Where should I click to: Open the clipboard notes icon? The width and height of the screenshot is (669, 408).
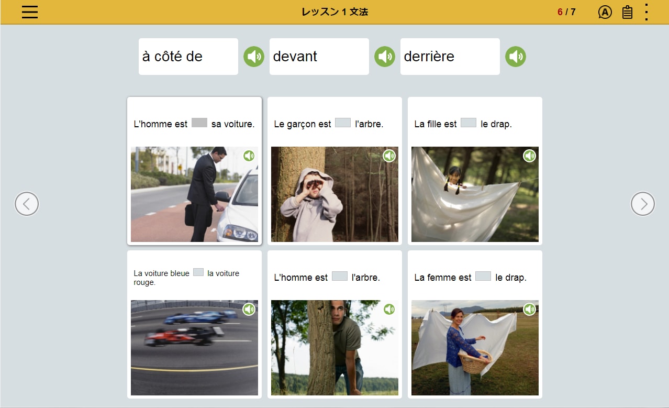[x=627, y=12]
